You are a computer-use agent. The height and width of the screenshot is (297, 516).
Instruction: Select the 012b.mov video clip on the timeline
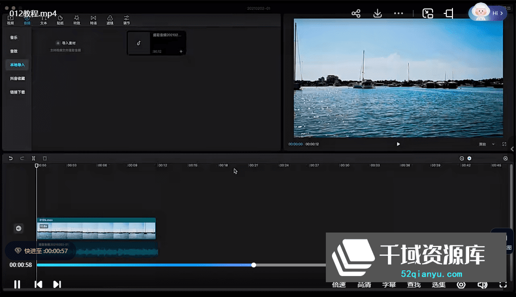(x=96, y=228)
